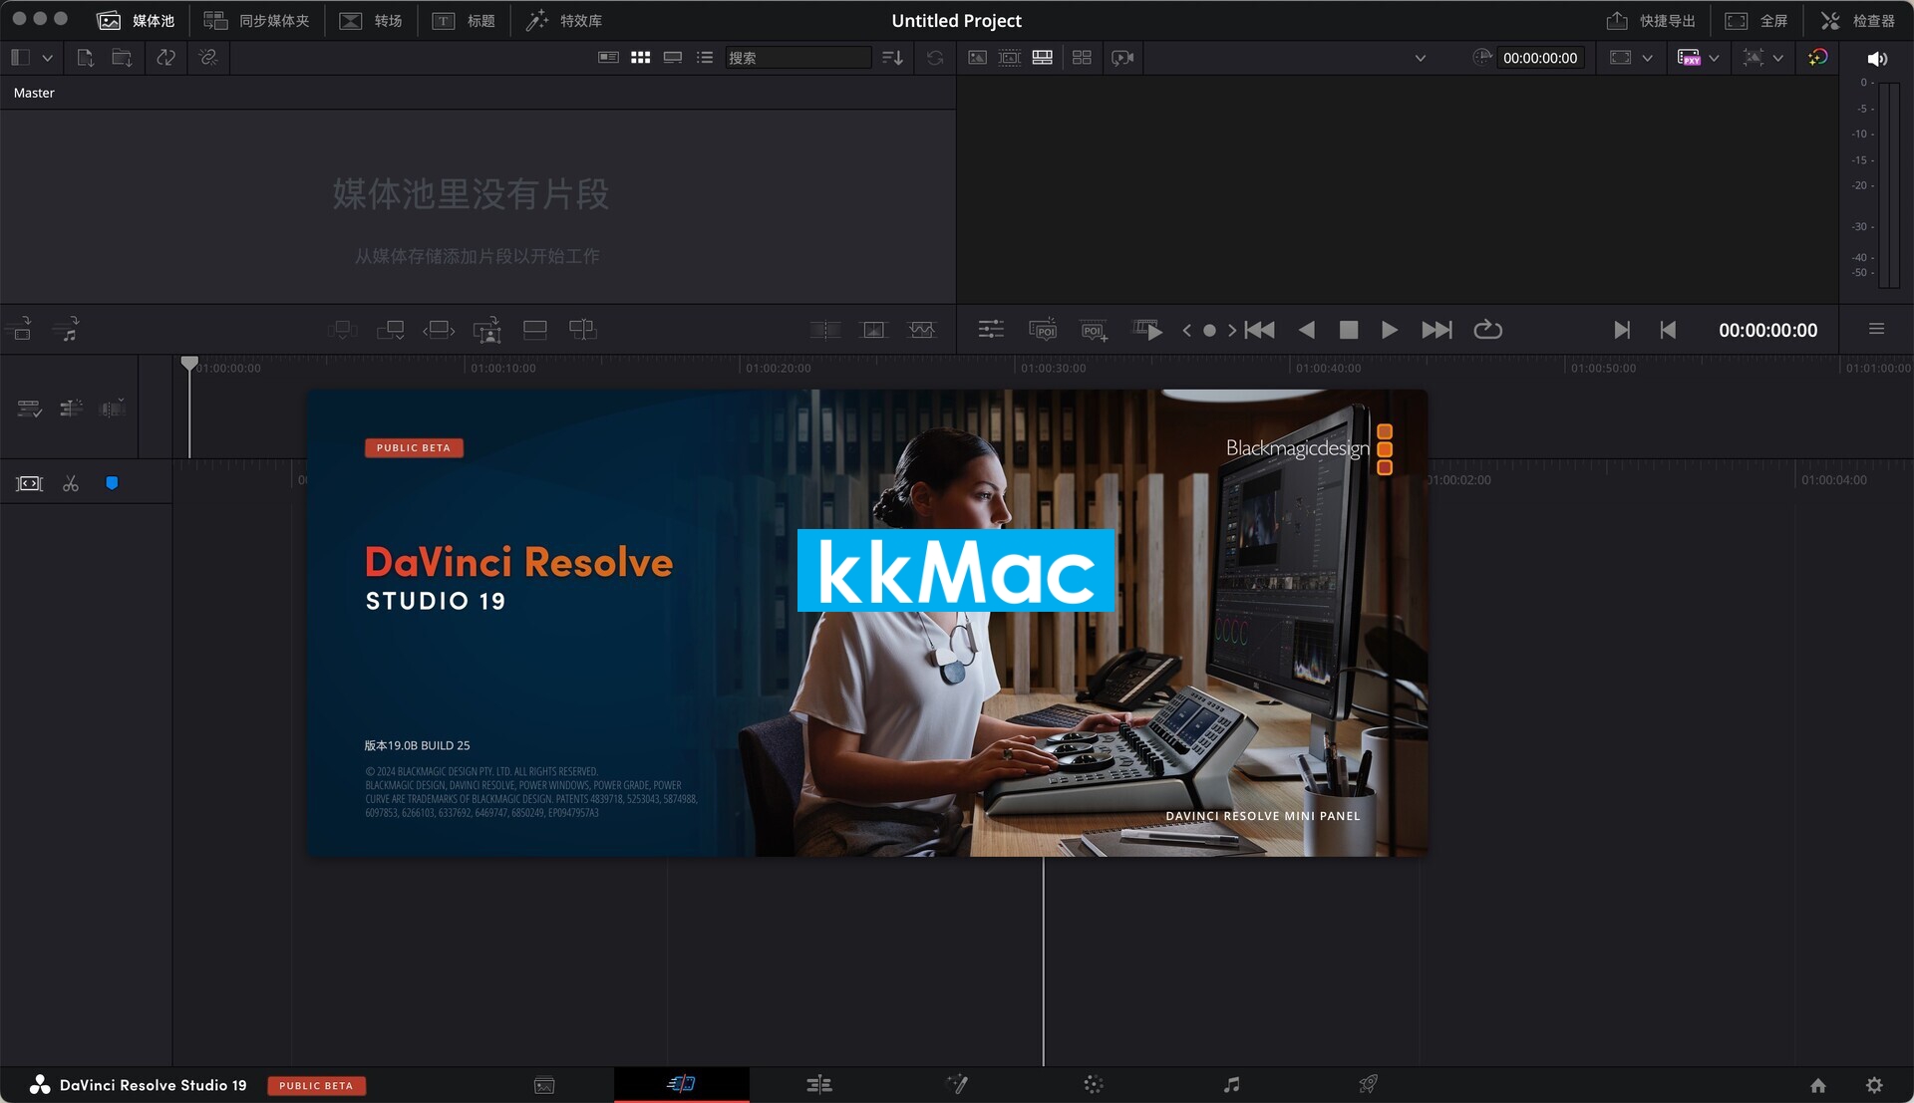The width and height of the screenshot is (1914, 1103).
Task: Open the viewer tools sliders icon
Action: coord(991,330)
